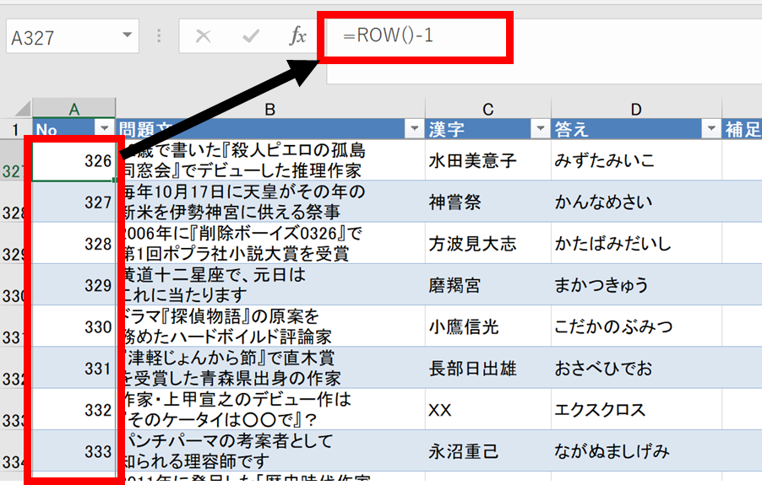Viewport: 762px width, 485px height.
Task: Click the Enter checkmark formula button
Action: coord(251,36)
